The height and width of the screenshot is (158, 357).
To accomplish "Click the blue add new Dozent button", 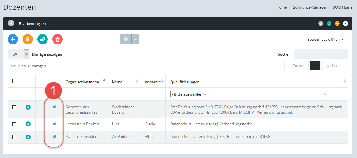I will pyautogui.click(x=13, y=39).
